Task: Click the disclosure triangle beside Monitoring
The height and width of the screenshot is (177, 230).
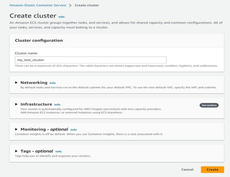Action: [x=16, y=129]
